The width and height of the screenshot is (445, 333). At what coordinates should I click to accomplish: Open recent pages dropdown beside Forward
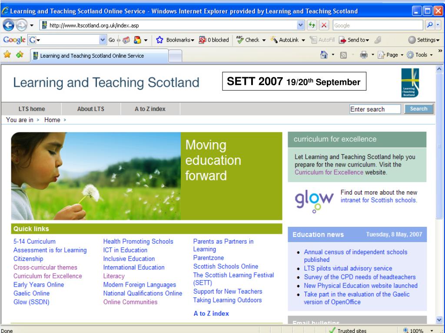[32, 26]
